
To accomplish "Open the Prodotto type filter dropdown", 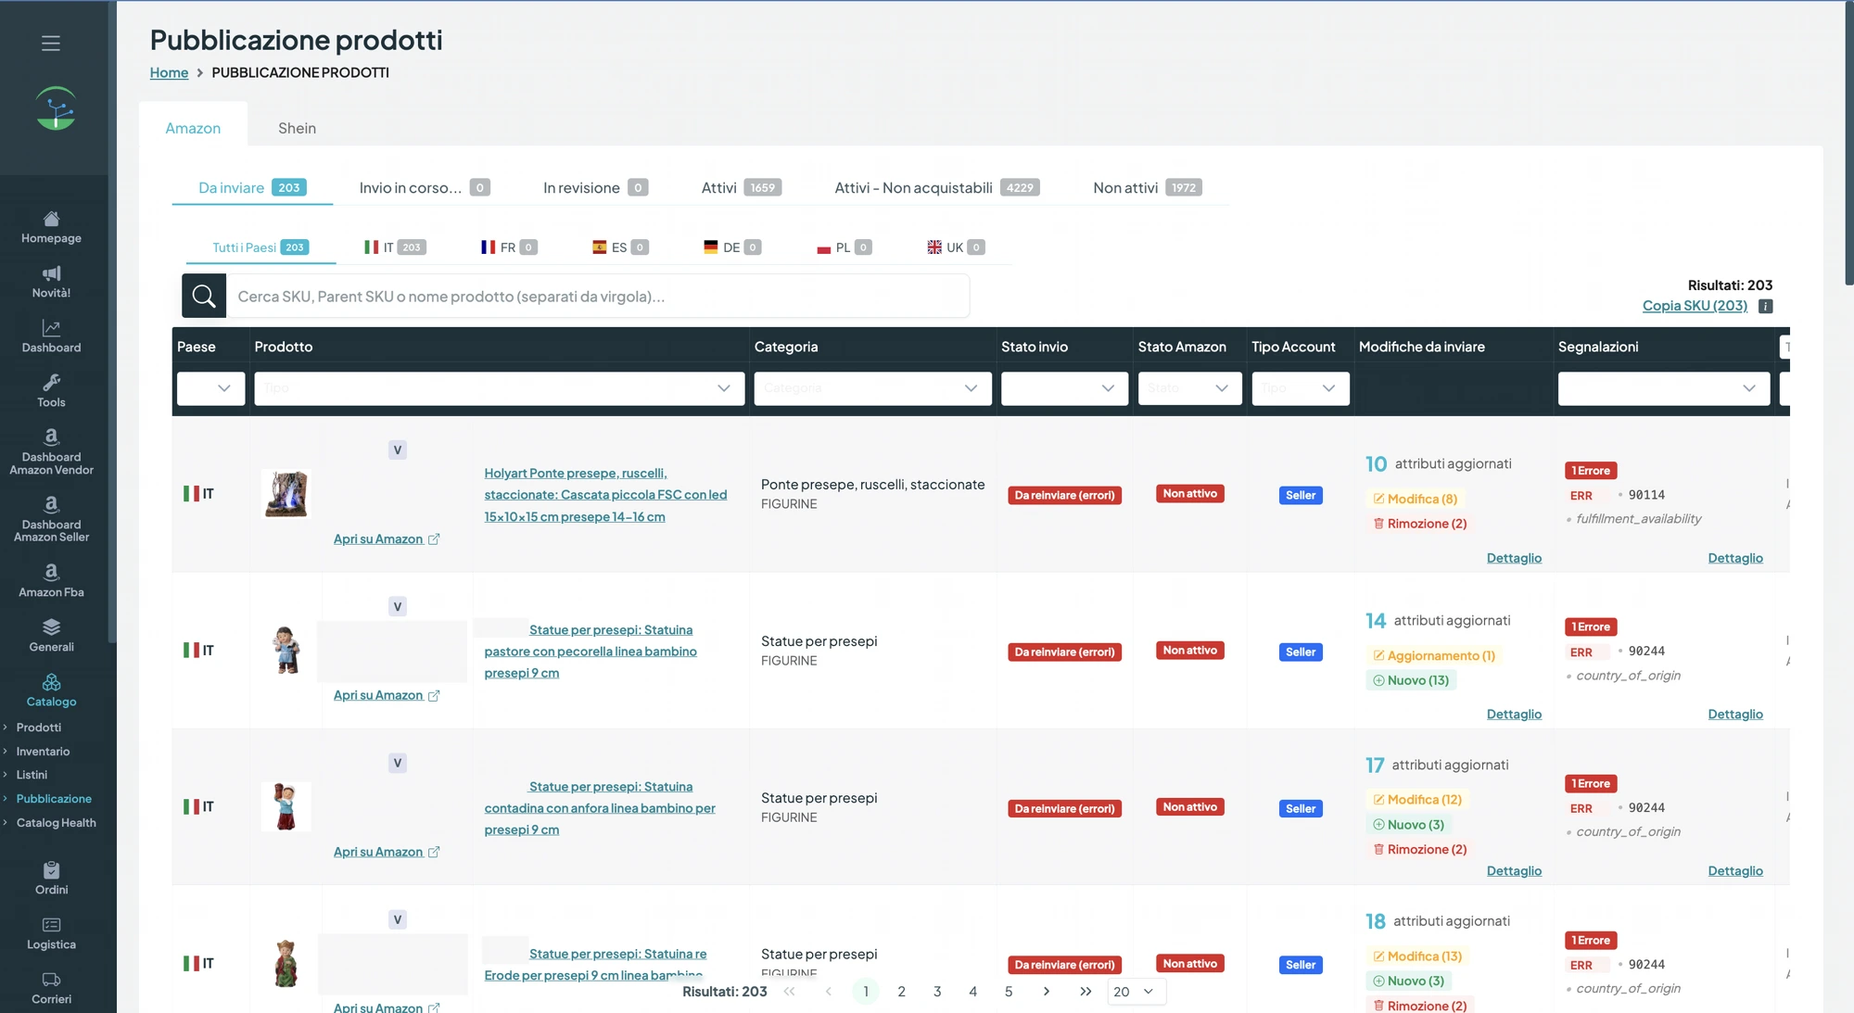I will pos(500,388).
